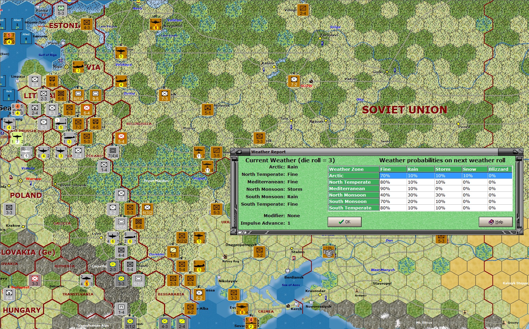Select the aircraft counter beside Riga
This screenshot has width=529, height=329.
78,67
